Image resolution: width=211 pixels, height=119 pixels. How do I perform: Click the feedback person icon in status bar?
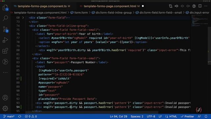[x=199, y=116]
